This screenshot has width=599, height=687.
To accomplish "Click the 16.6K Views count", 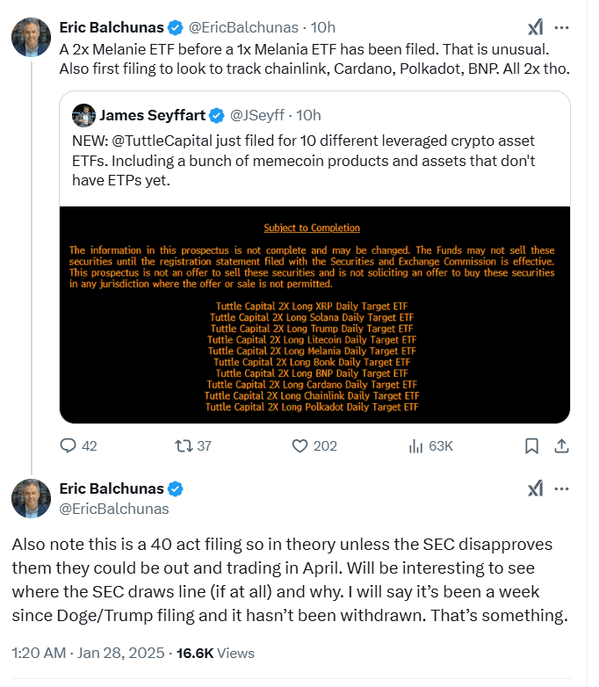I will 215,653.
